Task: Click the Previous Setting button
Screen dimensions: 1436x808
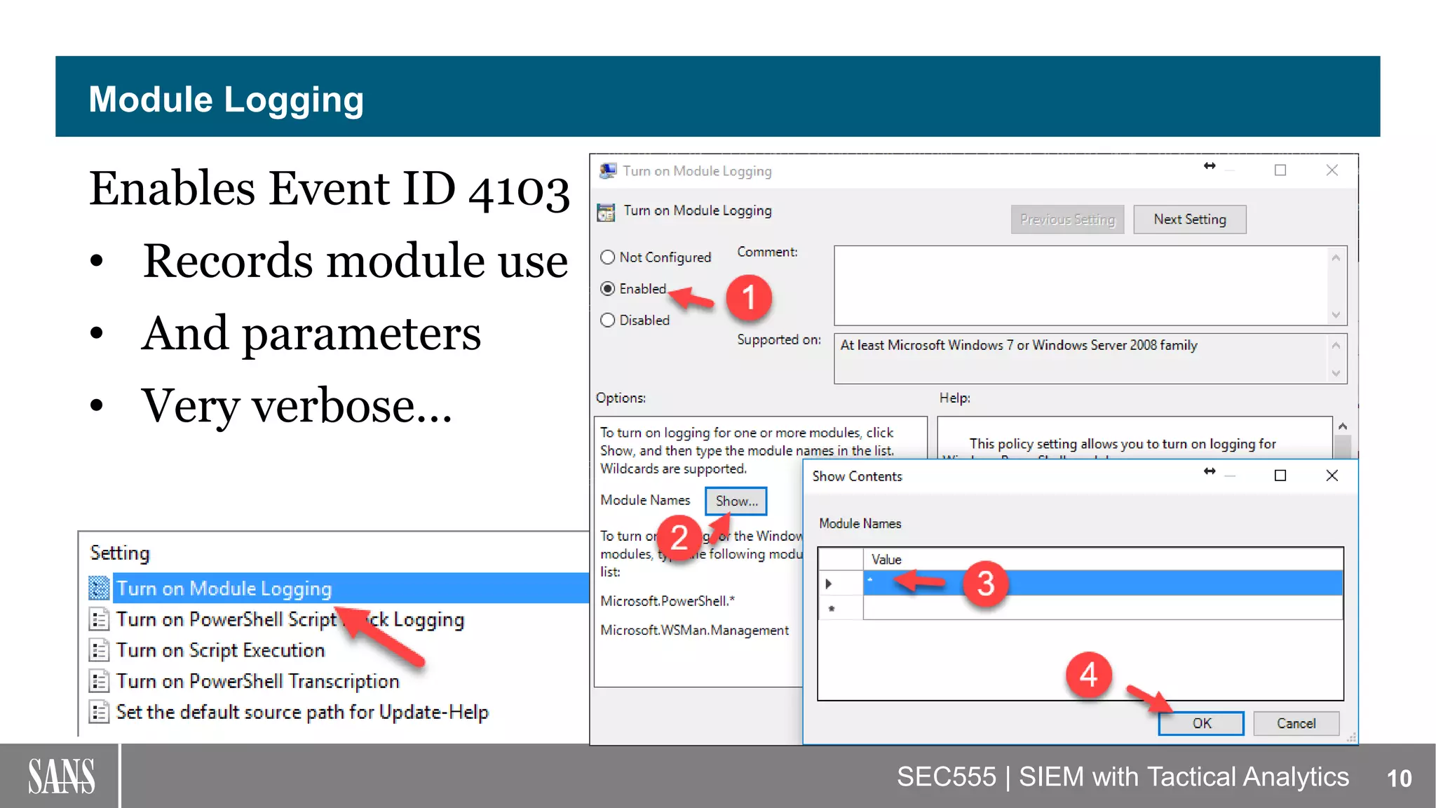Action: point(1067,220)
